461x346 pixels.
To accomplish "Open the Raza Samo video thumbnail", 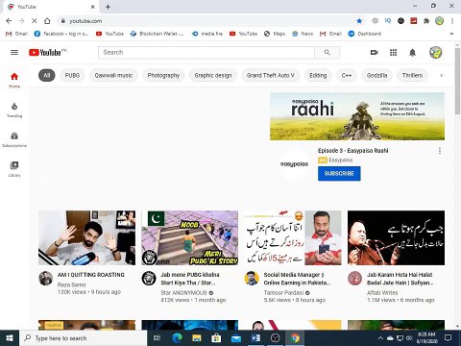I will tap(86, 237).
